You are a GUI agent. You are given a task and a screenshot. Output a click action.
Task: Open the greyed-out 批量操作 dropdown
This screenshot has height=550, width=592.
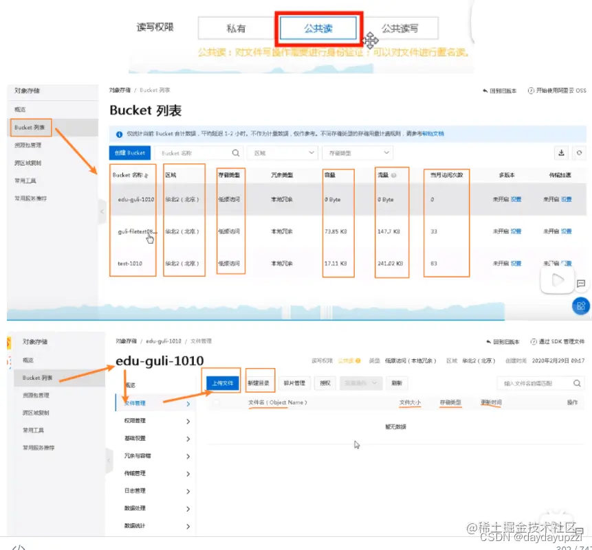pyautogui.click(x=360, y=383)
